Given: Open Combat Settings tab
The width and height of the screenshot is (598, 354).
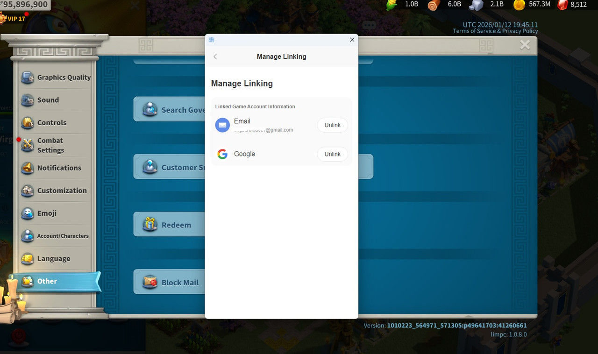Looking at the screenshot, I should tap(56, 145).
